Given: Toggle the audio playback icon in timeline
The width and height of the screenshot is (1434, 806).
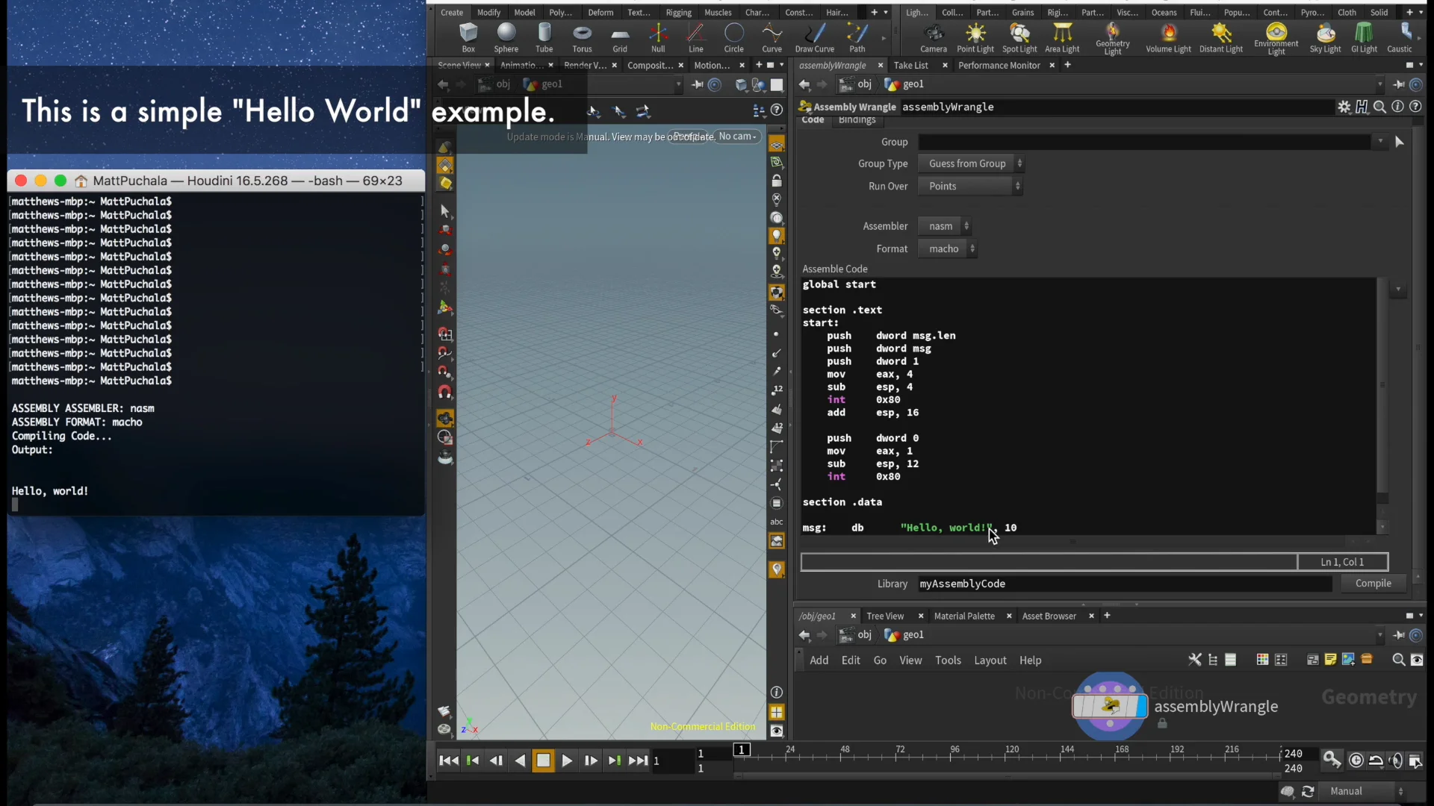Looking at the screenshot, I should tap(1397, 760).
